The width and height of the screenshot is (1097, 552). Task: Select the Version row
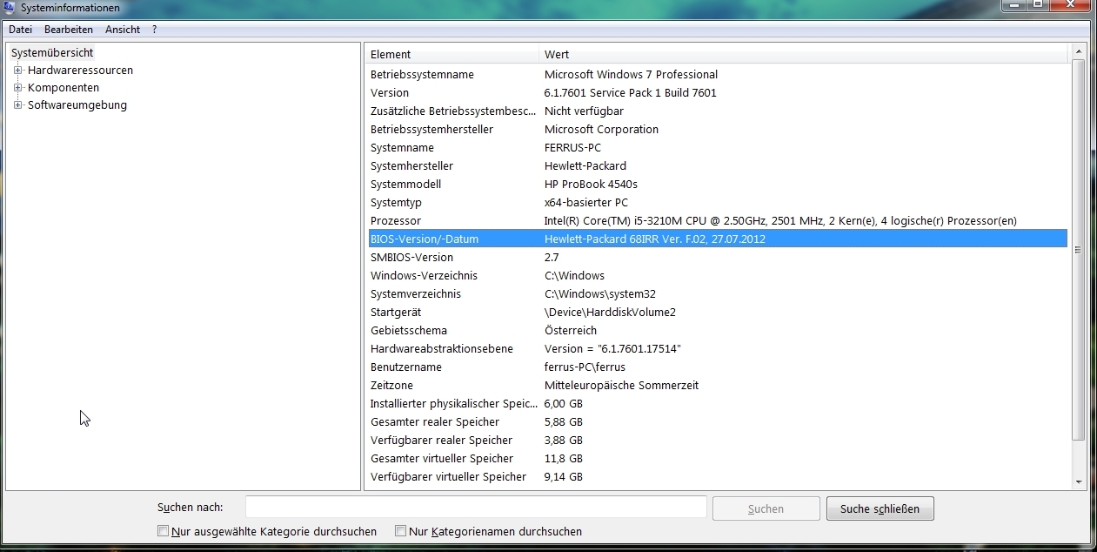(716, 93)
